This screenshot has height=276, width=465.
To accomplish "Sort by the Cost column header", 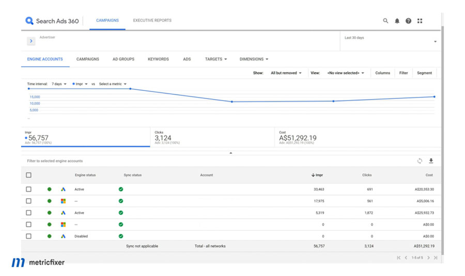I will tap(429, 175).
